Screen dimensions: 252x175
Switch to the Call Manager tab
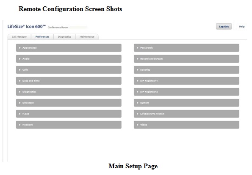click(x=19, y=37)
